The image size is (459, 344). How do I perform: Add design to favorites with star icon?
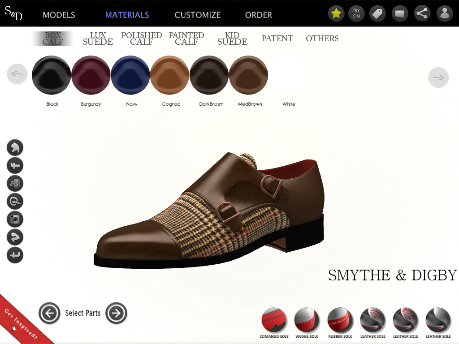coord(336,13)
